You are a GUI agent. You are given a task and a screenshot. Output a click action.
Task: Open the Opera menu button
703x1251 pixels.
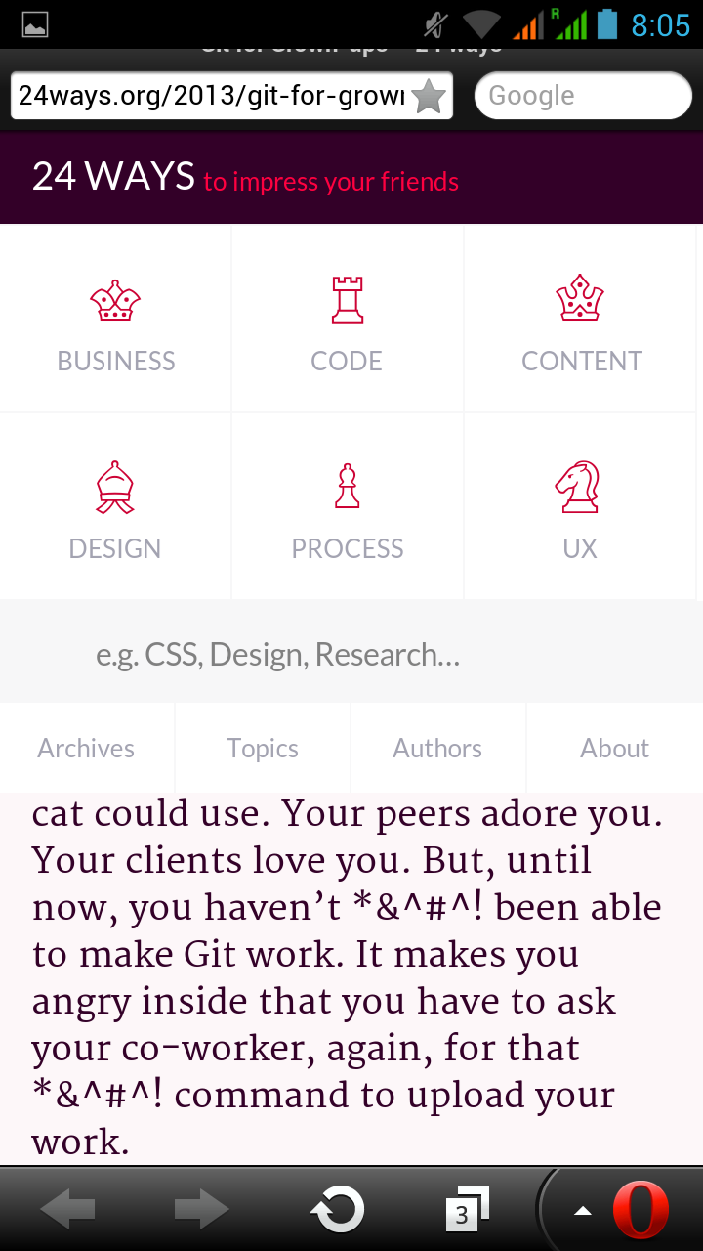point(640,1210)
